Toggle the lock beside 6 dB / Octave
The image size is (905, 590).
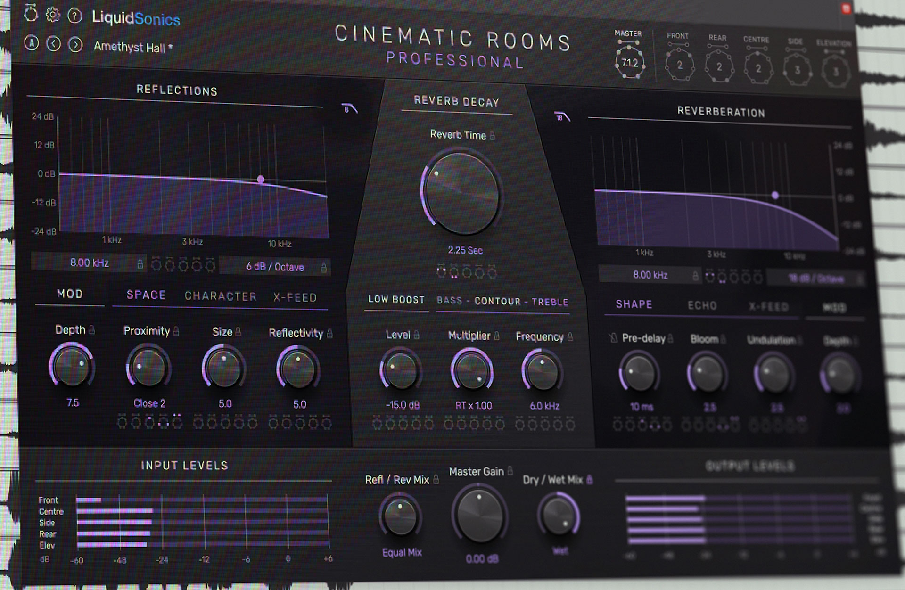(324, 268)
